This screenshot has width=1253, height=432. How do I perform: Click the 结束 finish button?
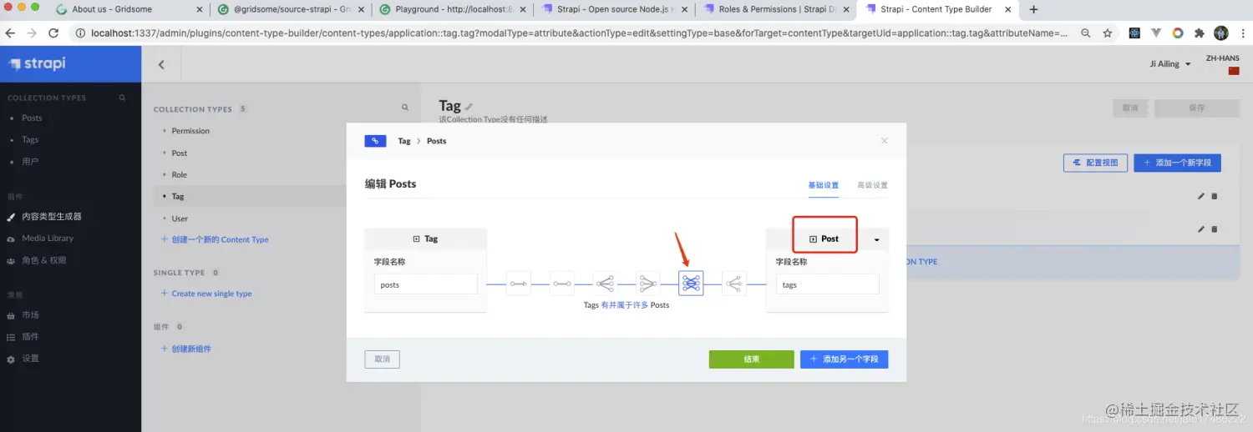tap(751, 359)
